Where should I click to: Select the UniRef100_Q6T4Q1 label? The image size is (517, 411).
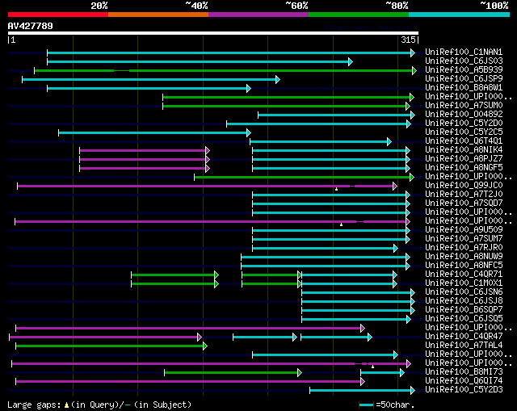click(464, 141)
